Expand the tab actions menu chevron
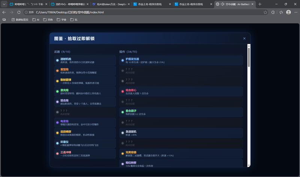The image size is (300, 177). coord(4,4)
